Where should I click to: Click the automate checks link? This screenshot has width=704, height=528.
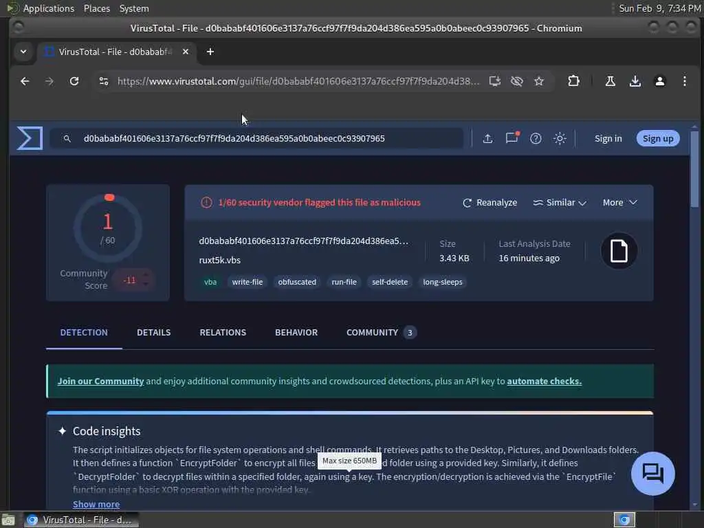click(x=544, y=381)
